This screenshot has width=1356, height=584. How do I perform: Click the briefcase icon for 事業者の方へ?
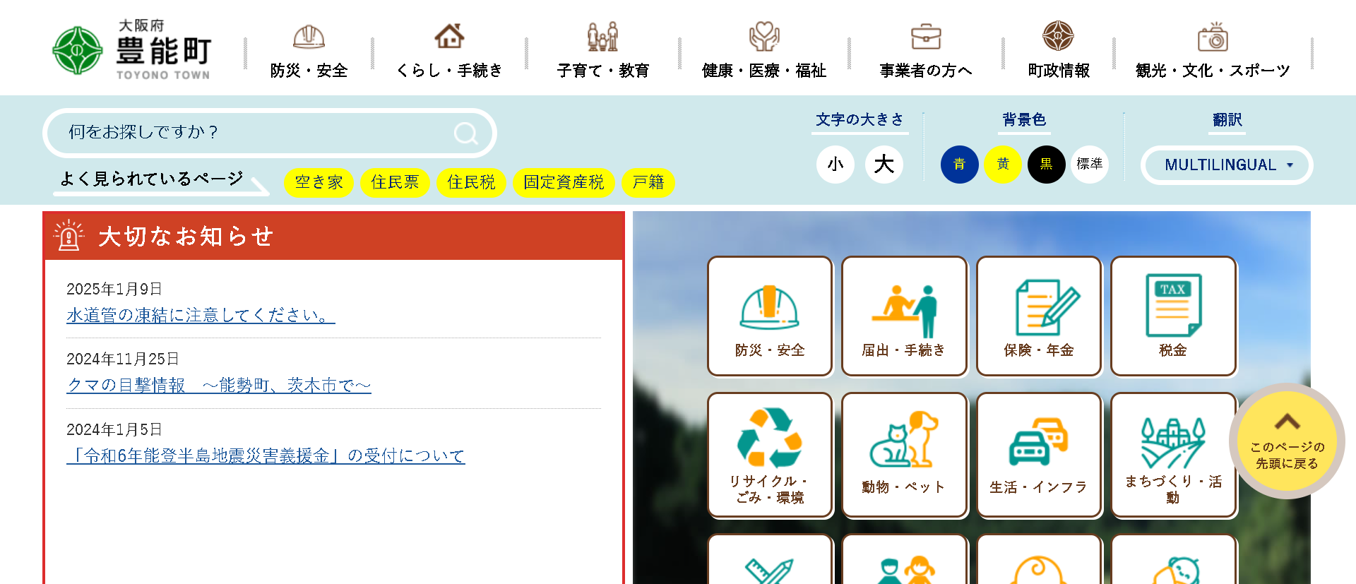926,36
